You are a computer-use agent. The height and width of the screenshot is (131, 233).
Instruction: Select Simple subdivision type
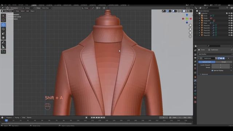[x=224, y=62]
